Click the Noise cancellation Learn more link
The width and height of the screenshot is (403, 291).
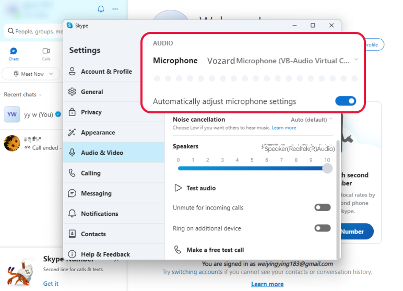(284, 127)
